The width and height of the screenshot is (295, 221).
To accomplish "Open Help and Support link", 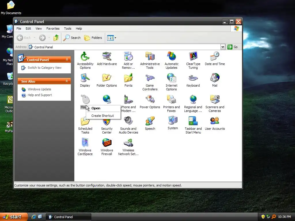I will 40,95.
